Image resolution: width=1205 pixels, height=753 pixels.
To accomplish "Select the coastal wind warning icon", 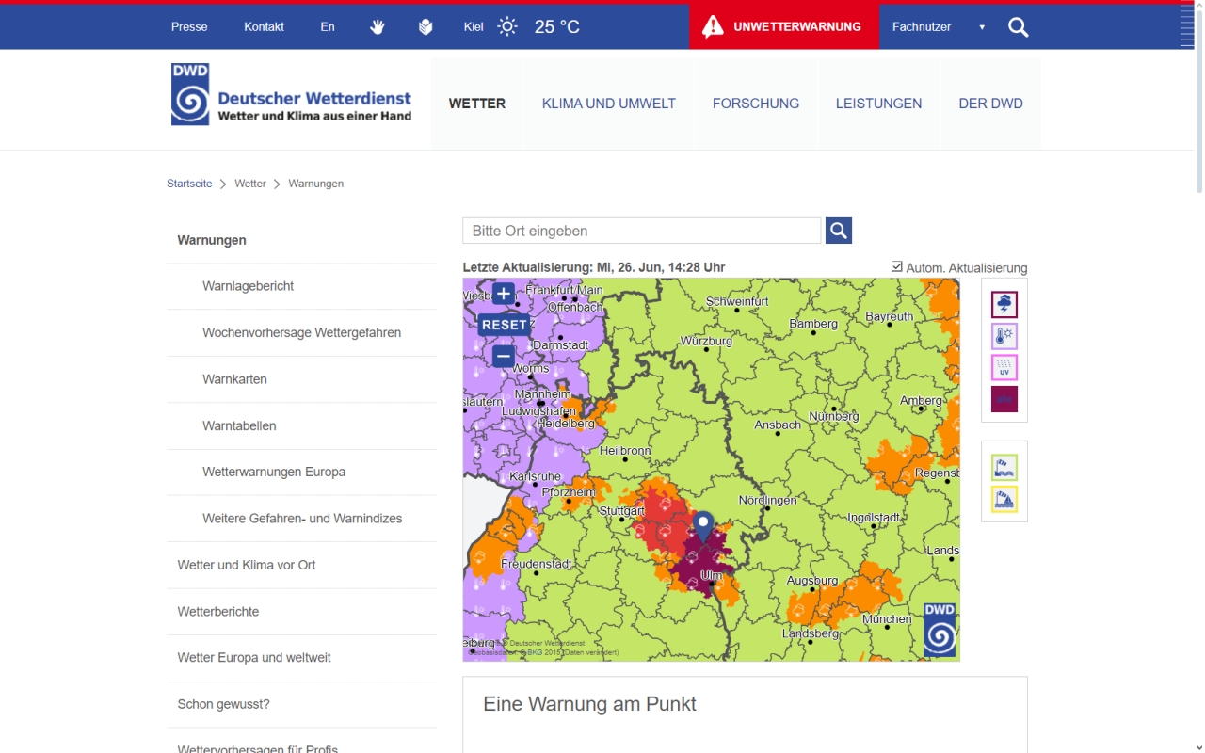I will tap(1004, 467).
